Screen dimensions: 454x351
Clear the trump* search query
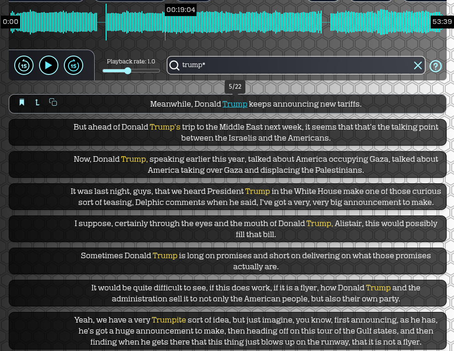pyautogui.click(x=418, y=65)
